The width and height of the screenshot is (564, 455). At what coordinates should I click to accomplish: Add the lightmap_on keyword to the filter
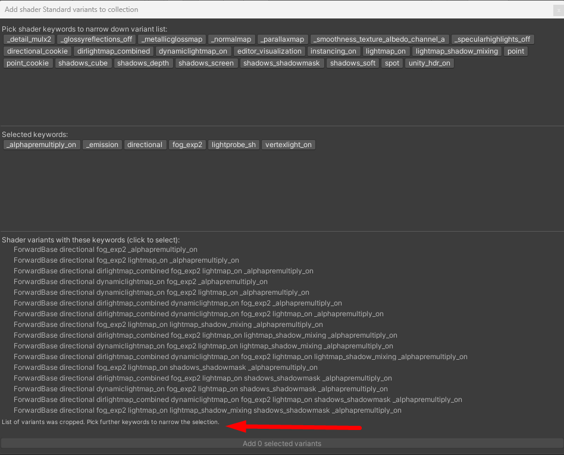tap(386, 51)
